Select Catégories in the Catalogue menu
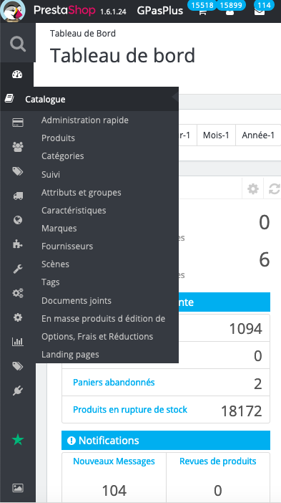Image resolution: width=281 pixels, height=503 pixels. (x=63, y=156)
